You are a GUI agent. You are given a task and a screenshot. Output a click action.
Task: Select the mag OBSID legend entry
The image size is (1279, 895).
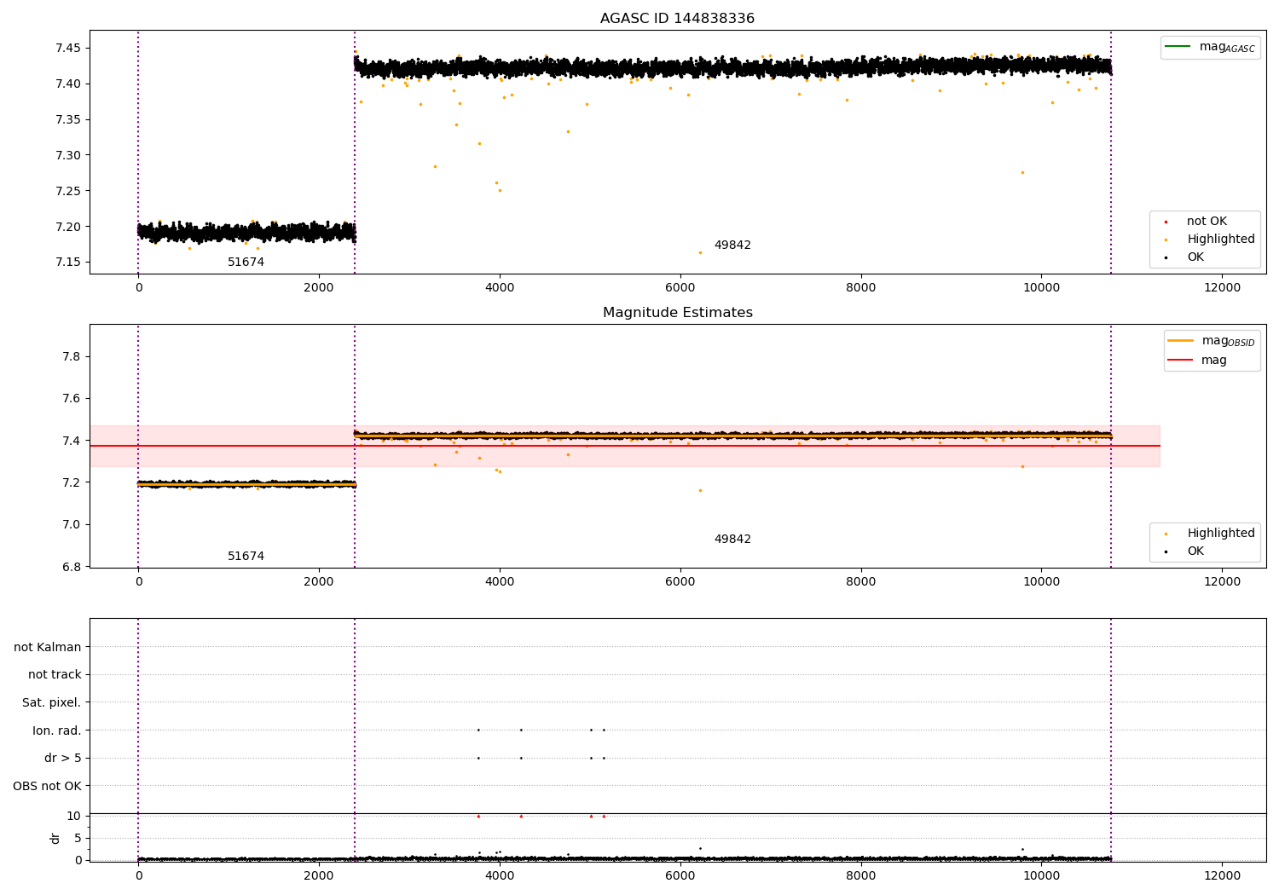pos(1211,341)
